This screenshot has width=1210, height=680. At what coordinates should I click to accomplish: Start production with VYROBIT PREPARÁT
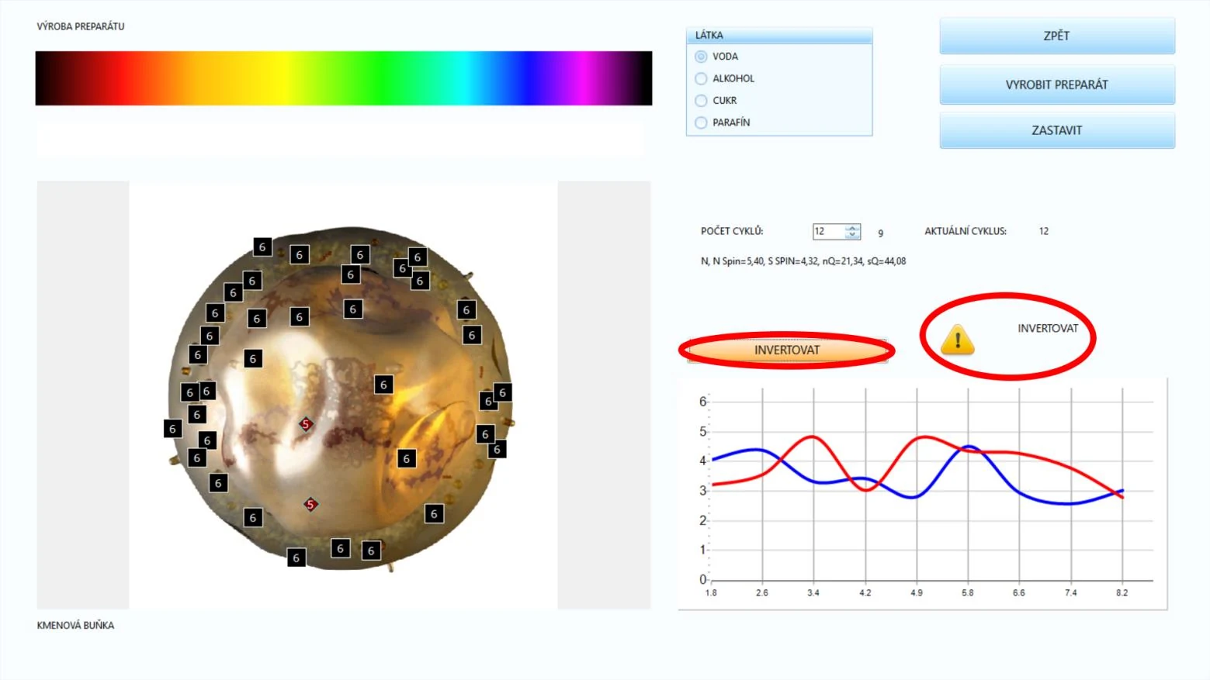[1056, 85]
